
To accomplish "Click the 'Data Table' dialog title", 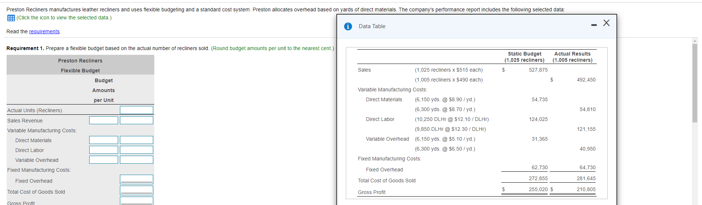I will click(372, 26).
